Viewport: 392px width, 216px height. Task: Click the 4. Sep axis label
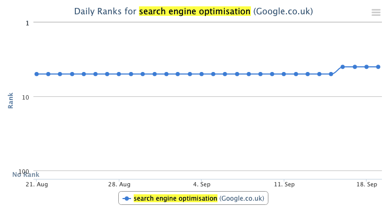pyautogui.click(x=202, y=184)
